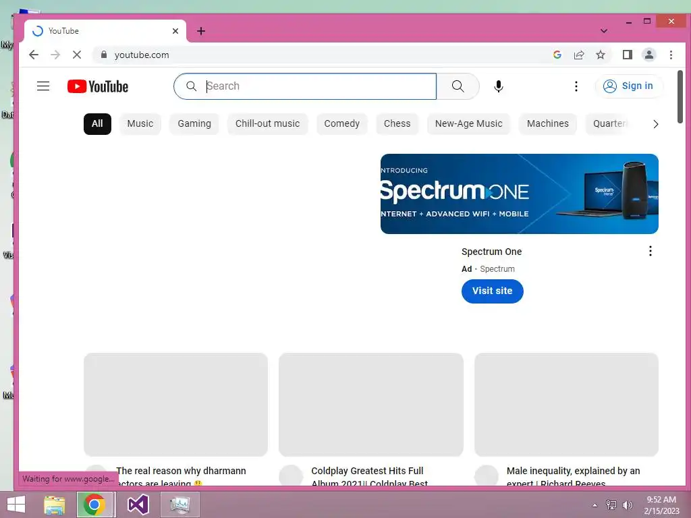The image size is (691, 518).
Task: Click the volume speaker tray icon
Action: point(627,505)
